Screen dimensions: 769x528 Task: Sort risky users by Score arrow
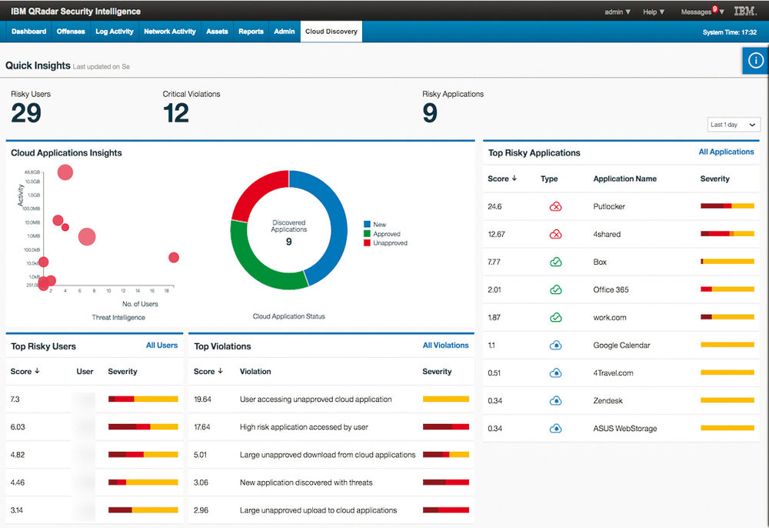[37, 372]
